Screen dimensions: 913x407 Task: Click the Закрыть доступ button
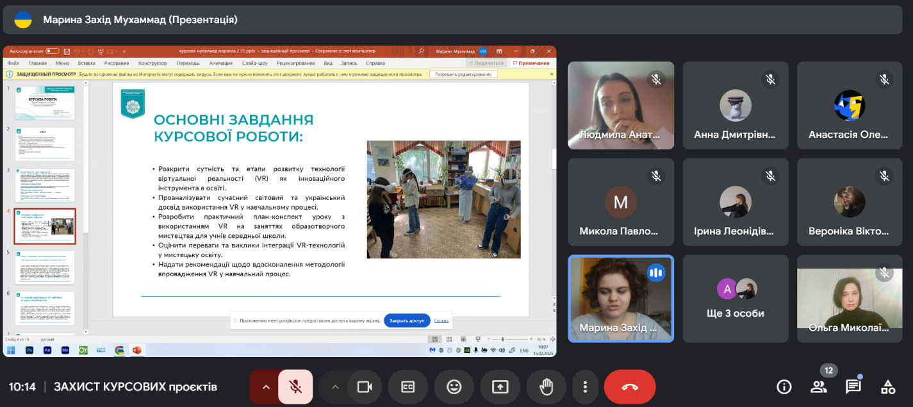pyautogui.click(x=407, y=320)
